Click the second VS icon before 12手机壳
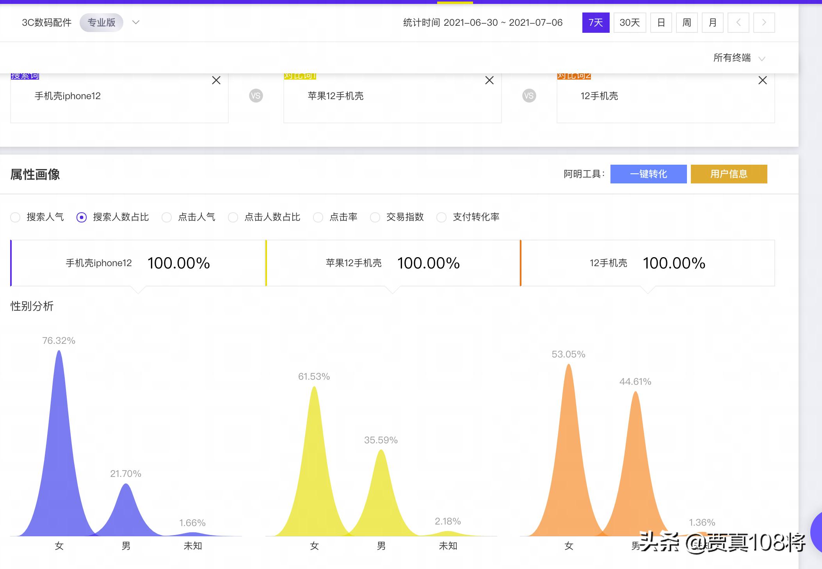This screenshot has width=822, height=569. [x=529, y=96]
